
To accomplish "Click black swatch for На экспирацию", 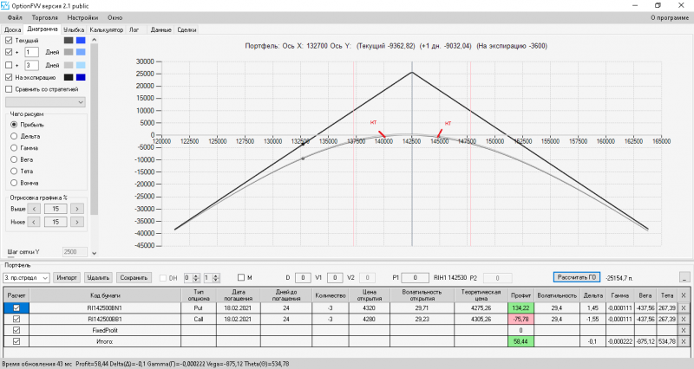I will [69, 77].
